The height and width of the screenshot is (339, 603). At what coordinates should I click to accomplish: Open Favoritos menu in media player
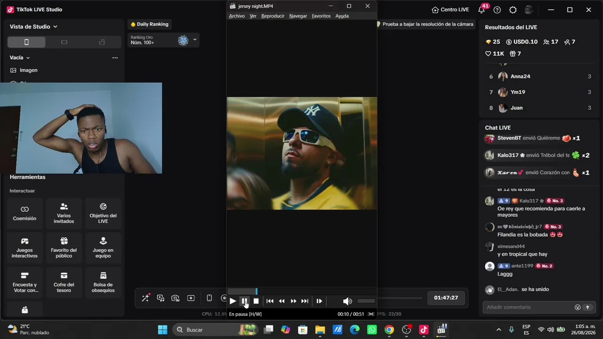point(321,16)
